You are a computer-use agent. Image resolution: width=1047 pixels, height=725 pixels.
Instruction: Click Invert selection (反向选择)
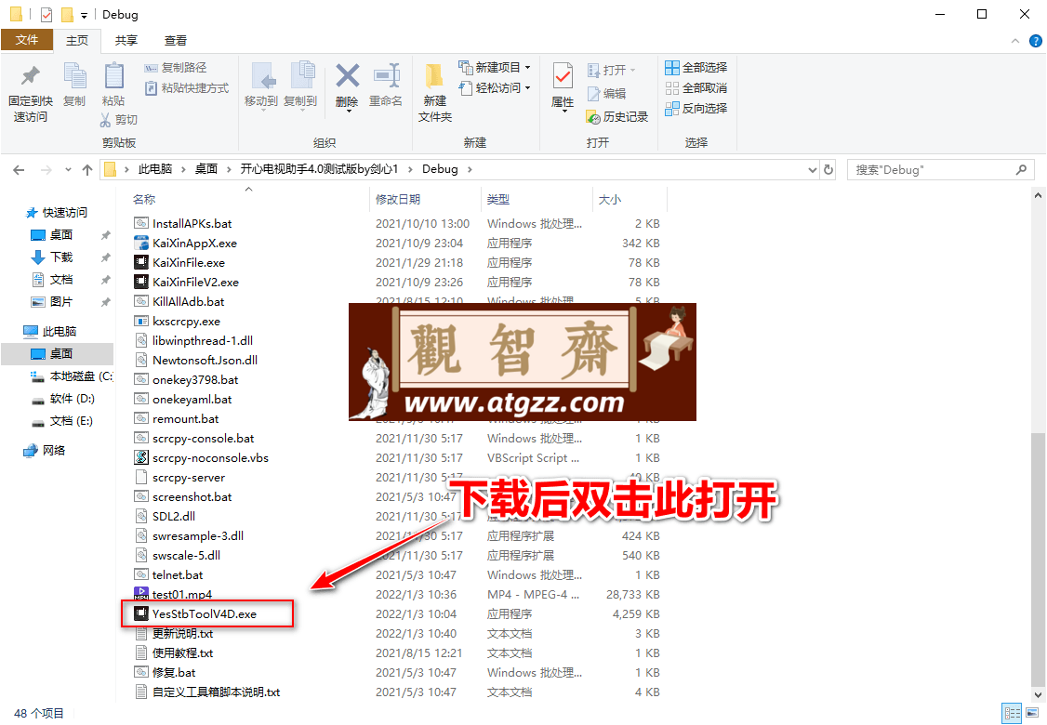click(696, 108)
